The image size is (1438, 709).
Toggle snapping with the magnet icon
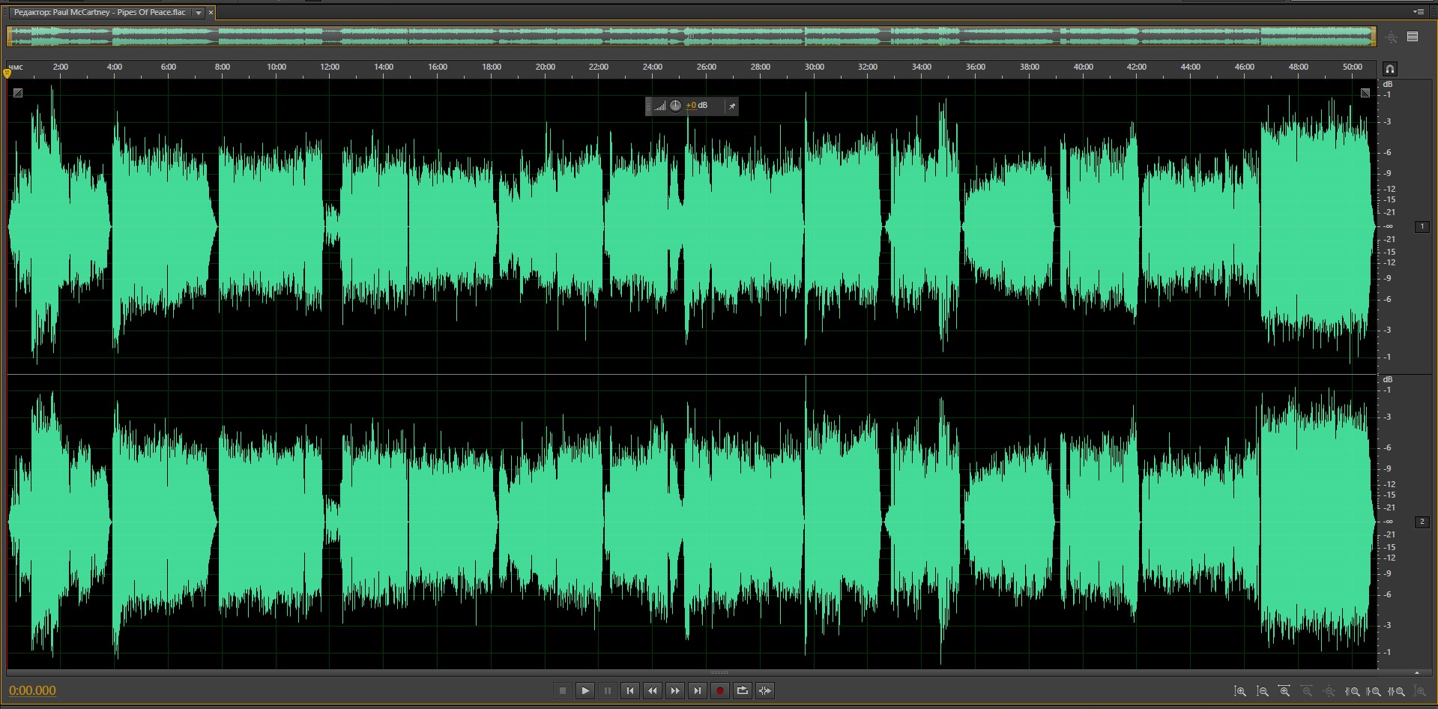click(x=1389, y=69)
